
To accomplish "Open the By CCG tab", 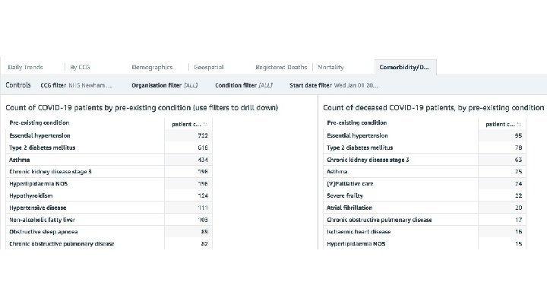I will (x=78, y=67).
